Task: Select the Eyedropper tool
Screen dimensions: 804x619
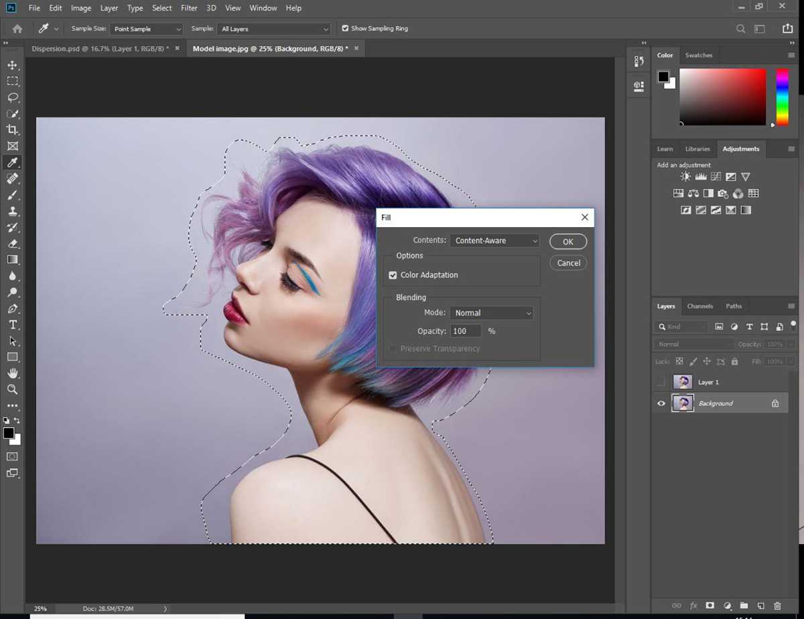Action: (x=12, y=162)
